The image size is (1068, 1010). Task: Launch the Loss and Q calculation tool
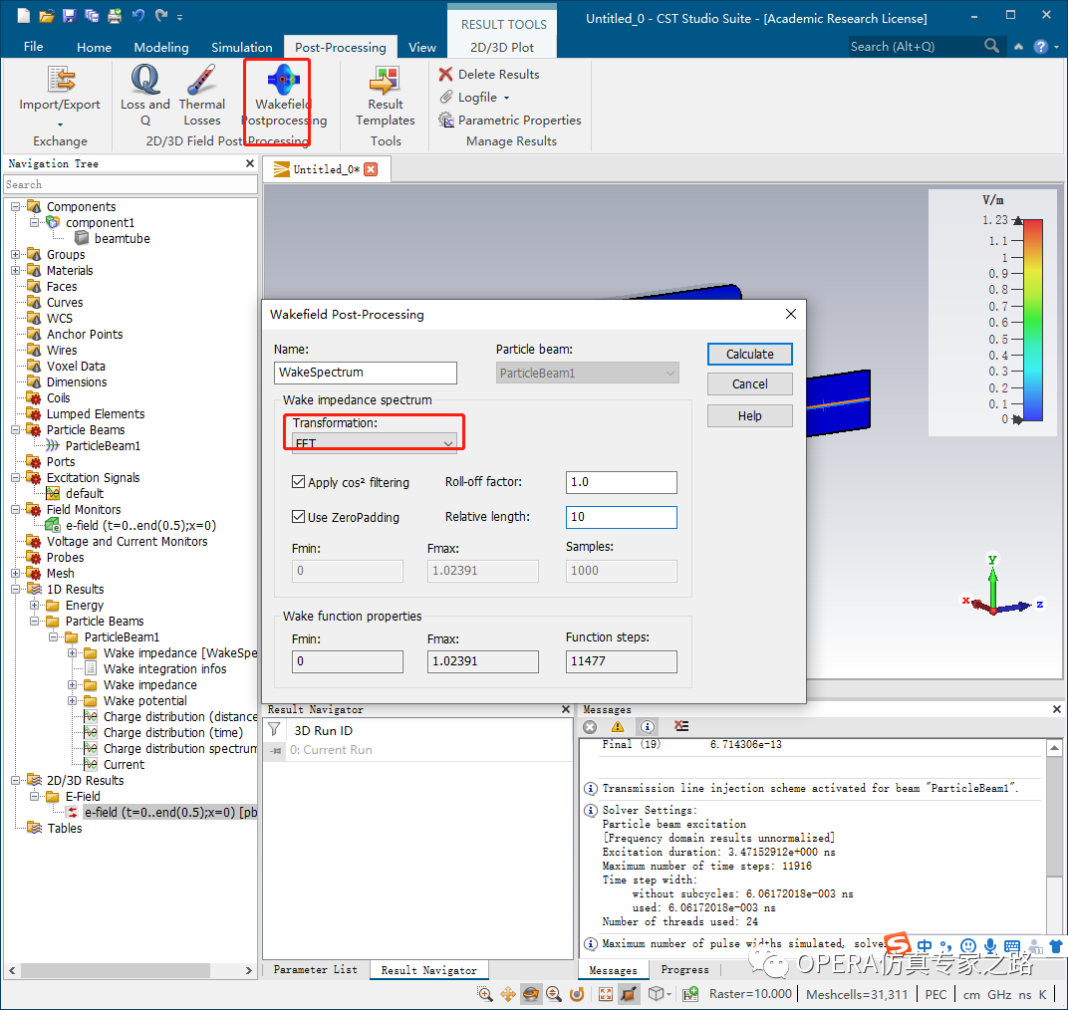145,96
